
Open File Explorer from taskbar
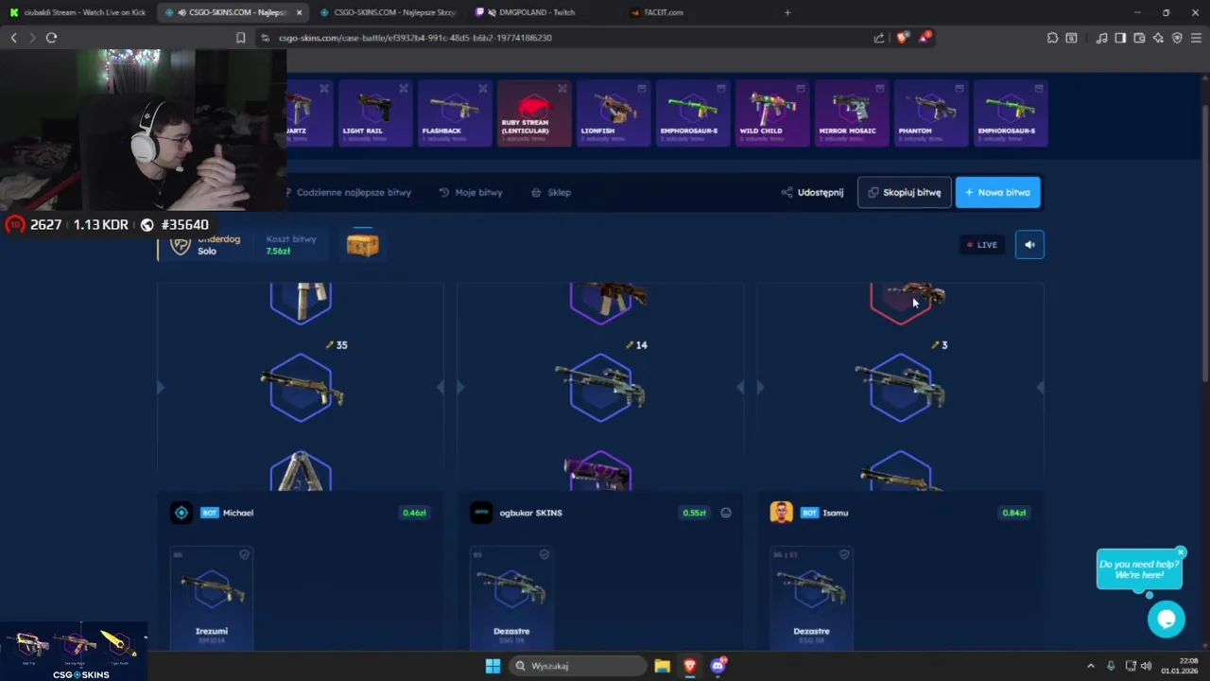(x=662, y=666)
